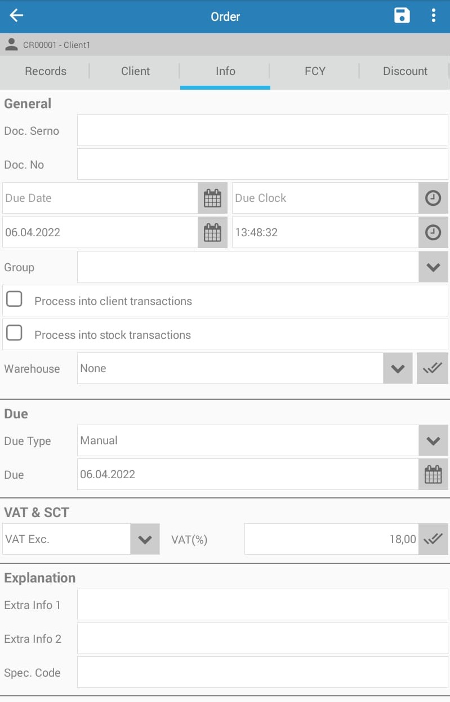Viewport: 450px width, 702px height.
Task: Switch to the Discount tab
Action: 405,71
